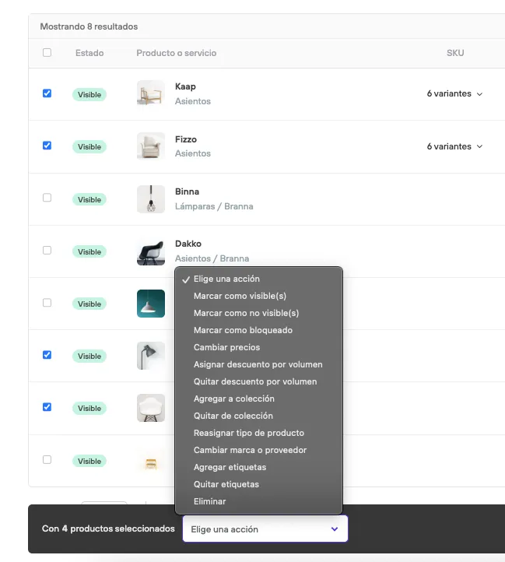This screenshot has width=505, height=562.
Task: Choose 'Agregar etiquetas' action
Action: point(258,467)
